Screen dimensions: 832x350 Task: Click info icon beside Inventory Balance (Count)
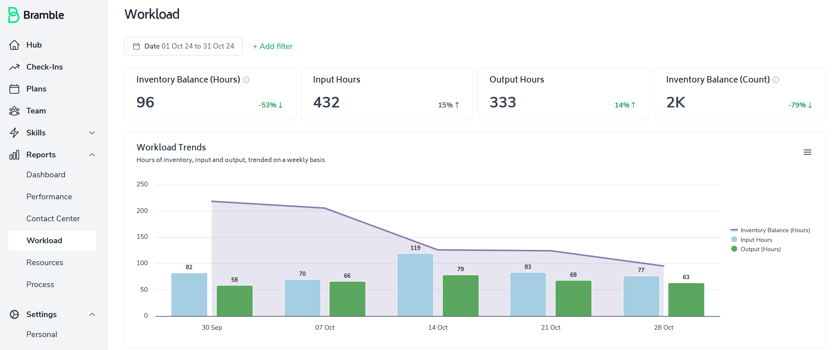(776, 80)
